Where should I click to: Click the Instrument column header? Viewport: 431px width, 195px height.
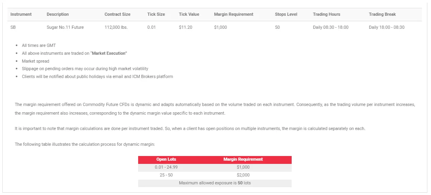point(21,14)
